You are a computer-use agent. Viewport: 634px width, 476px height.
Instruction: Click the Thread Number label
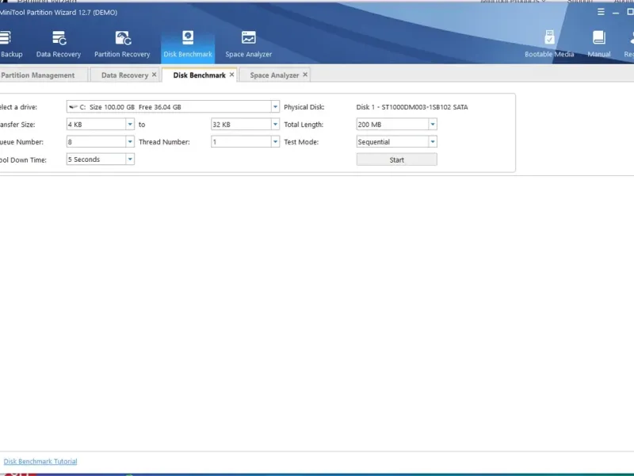coord(164,142)
